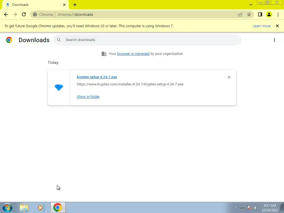Click the organization building icon
The height and width of the screenshot is (213, 284).
click(x=104, y=54)
